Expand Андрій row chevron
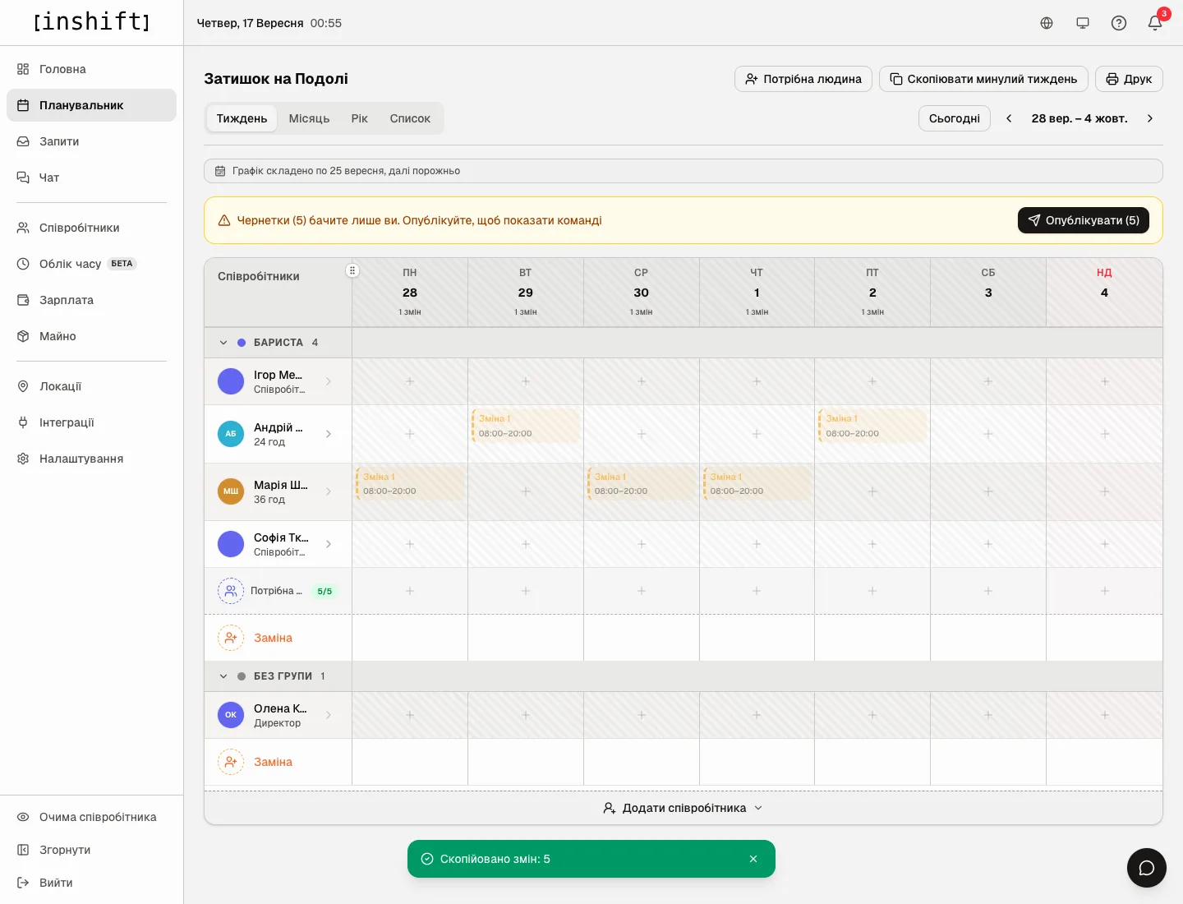Image resolution: width=1183 pixels, height=904 pixels. point(329,434)
